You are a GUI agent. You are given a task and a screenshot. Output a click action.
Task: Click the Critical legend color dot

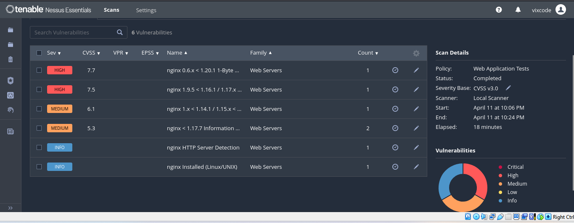[500, 167]
